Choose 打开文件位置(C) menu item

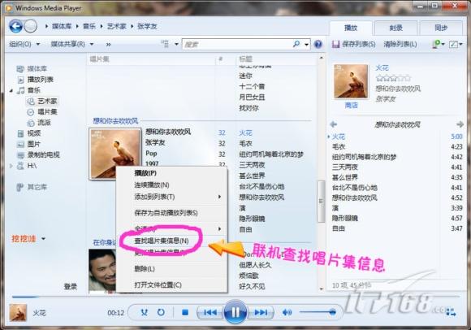pyautogui.click(x=171, y=285)
